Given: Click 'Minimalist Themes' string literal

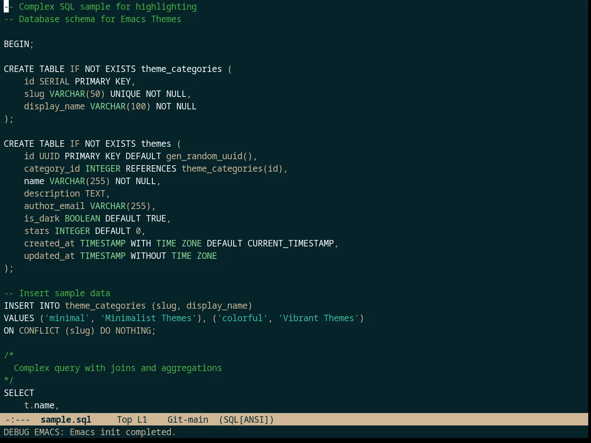Looking at the screenshot, I should 148,318.
